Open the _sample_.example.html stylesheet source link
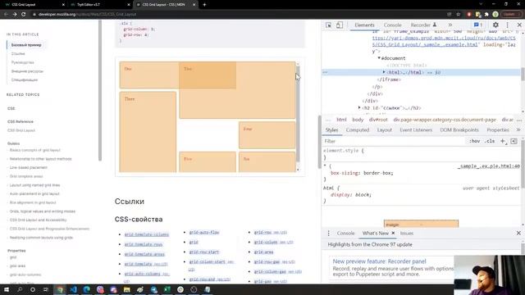 pos(489,166)
